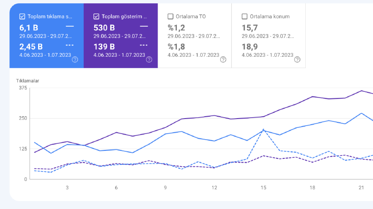Click the %1,2 average CTR value
373x209 pixels.
pyautogui.click(x=176, y=28)
